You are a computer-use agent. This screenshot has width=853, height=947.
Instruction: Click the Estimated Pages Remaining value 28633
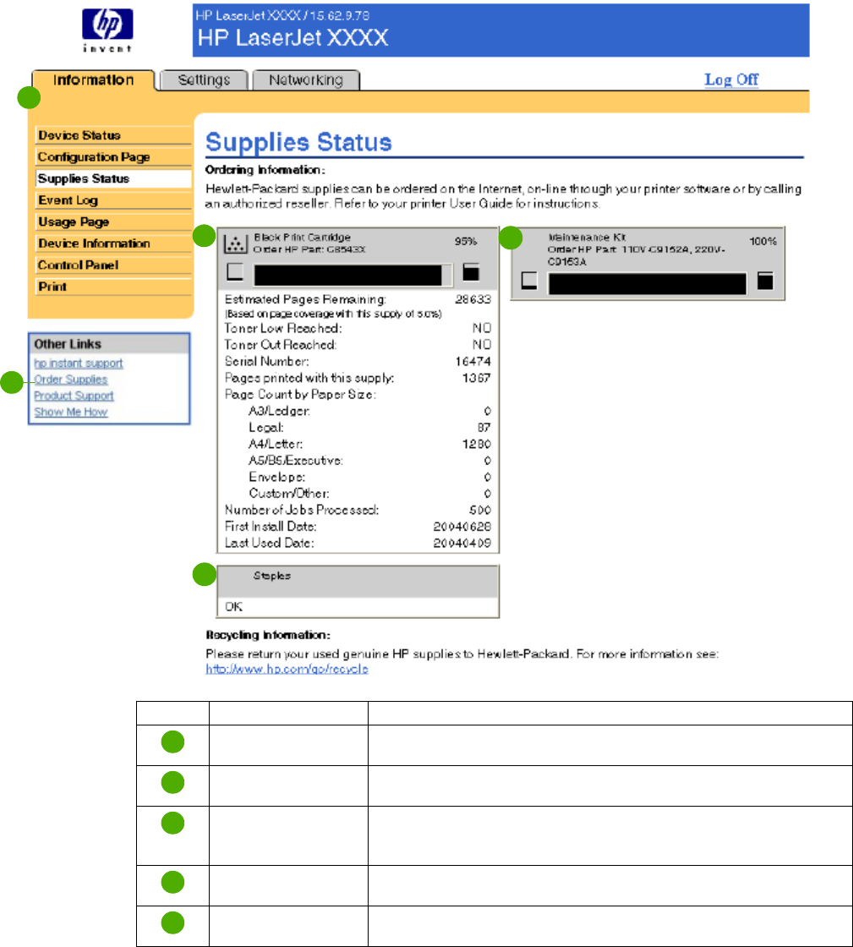(x=473, y=299)
